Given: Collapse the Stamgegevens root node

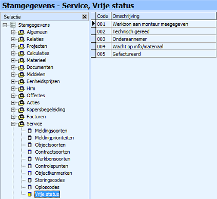Looking at the screenshot, I should [5, 25].
